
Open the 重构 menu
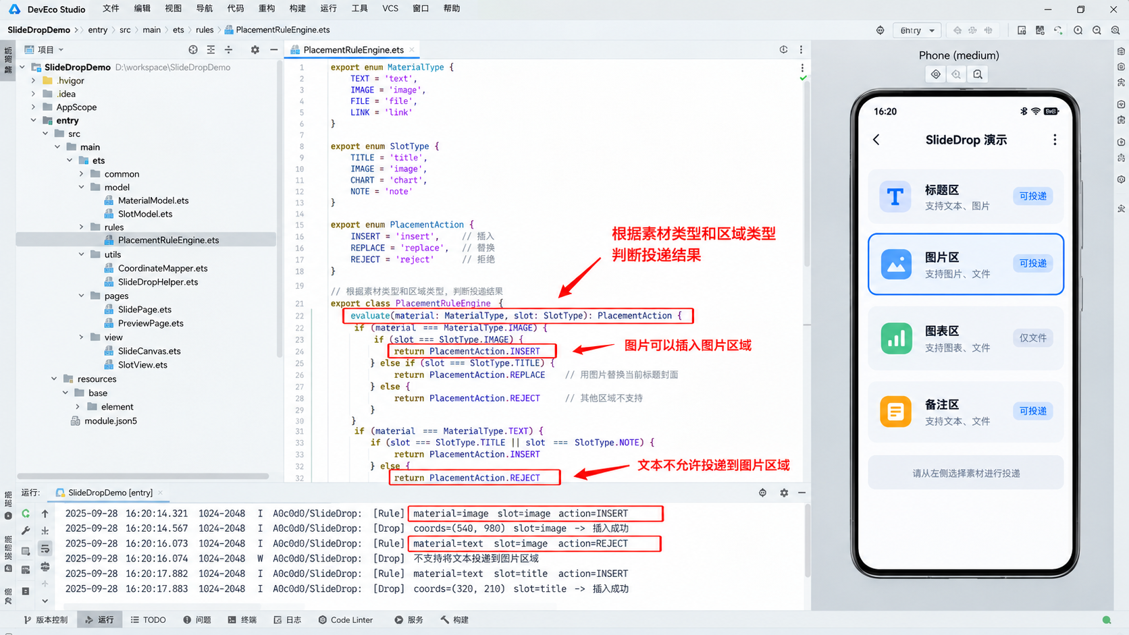[x=267, y=9]
